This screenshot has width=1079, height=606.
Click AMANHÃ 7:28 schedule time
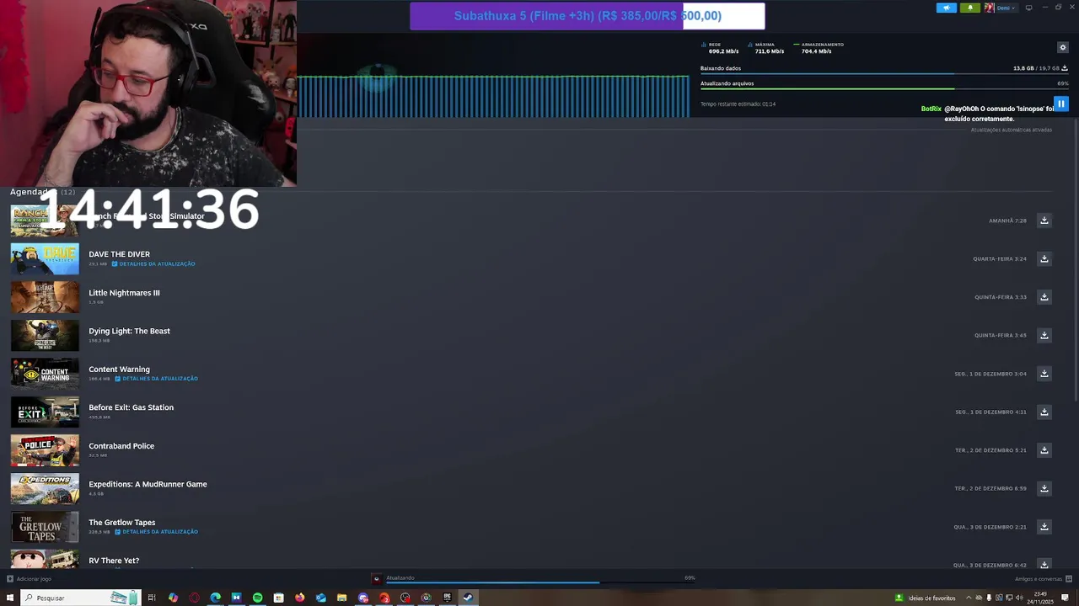tap(1007, 221)
